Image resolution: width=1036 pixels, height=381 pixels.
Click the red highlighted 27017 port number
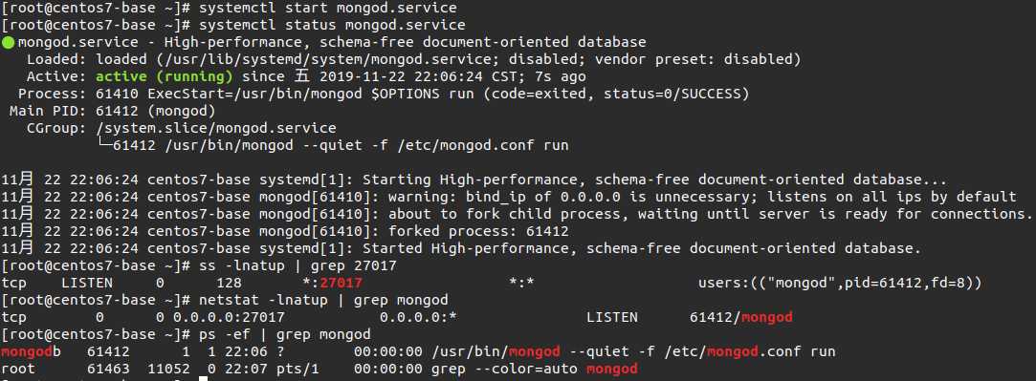click(341, 284)
